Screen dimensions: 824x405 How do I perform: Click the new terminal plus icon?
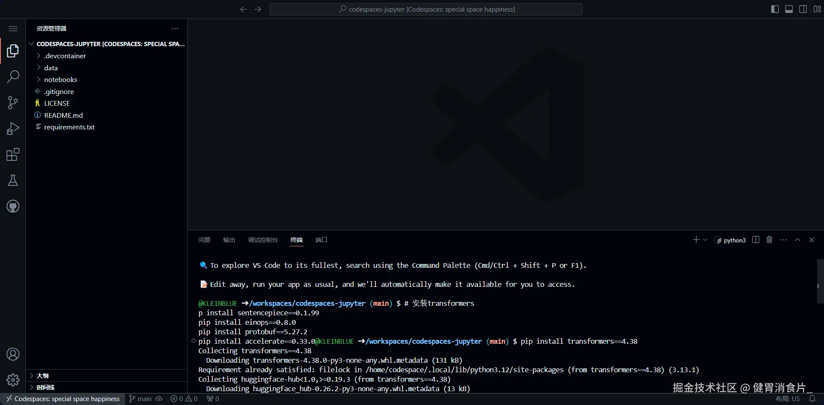coord(696,240)
